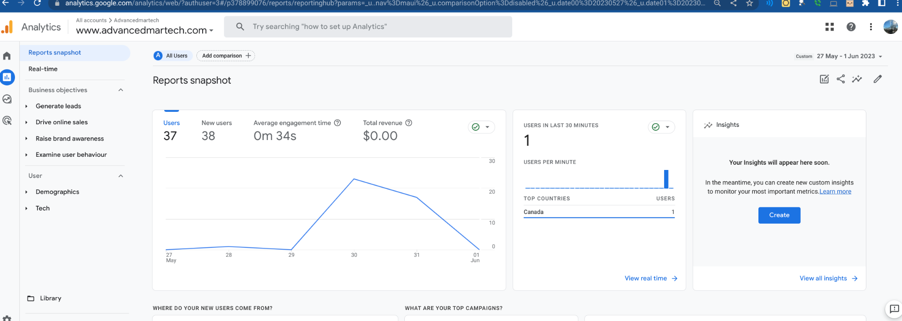902x321 pixels.
Task: Open the date range dropdown 27 May - 1 Jun 2023
Action: (839, 56)
